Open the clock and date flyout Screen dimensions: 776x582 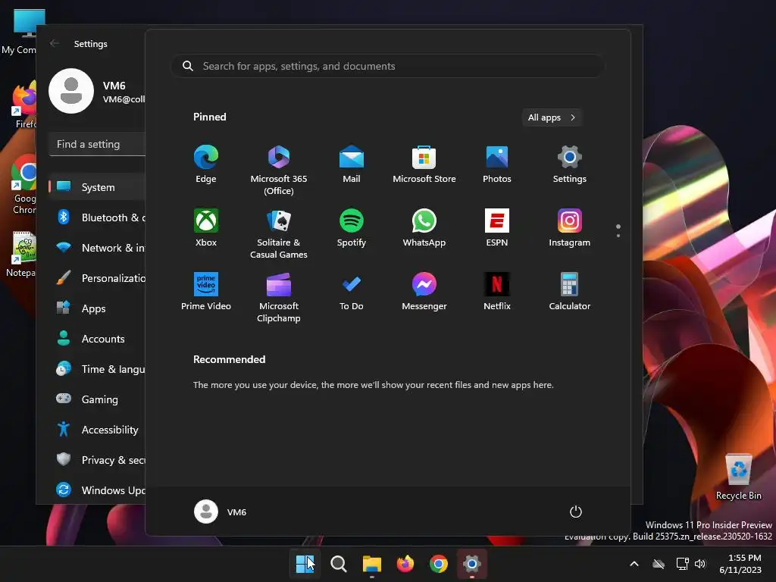point(740,564)
